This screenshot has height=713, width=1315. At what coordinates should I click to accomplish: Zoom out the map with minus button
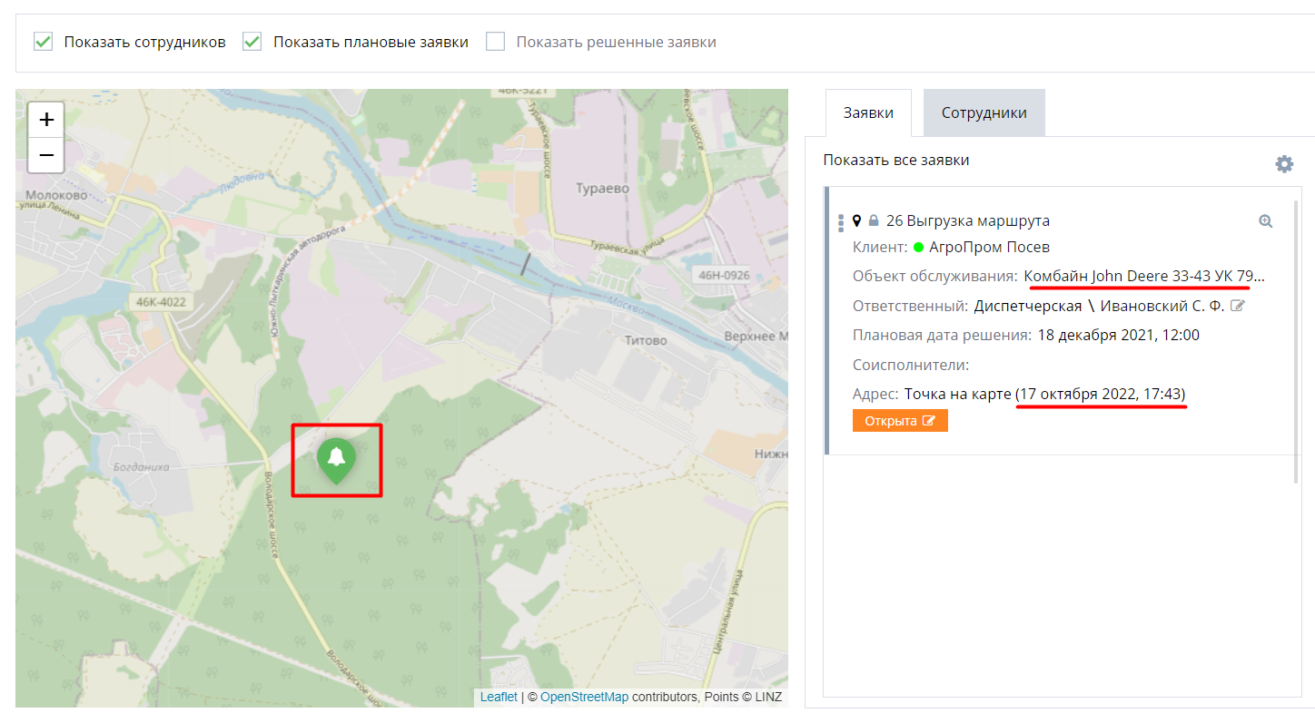click(45, 155)
